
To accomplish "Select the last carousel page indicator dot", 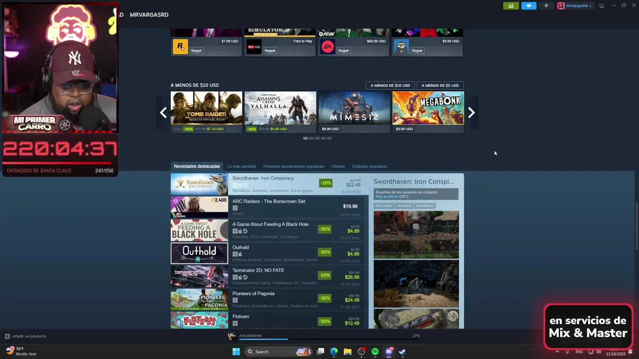I will (x=329, y=138).
